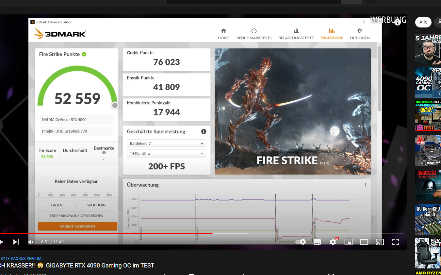
Task: Skip to next video
Action: point(16,242)
